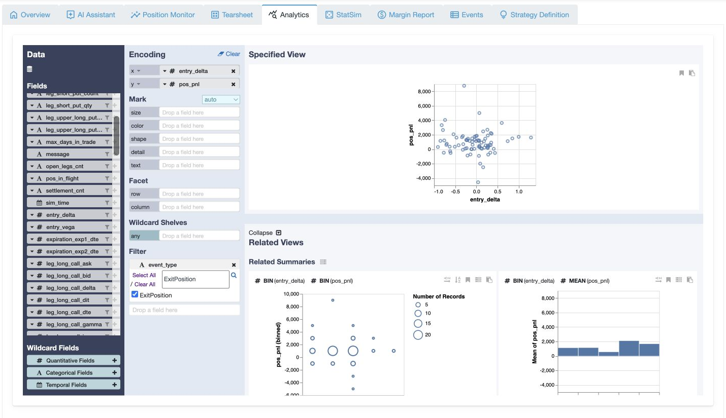This screenshot has width=726, height=418.
Task: Uncheck the ExitPosition filter checkbox
Action: point(135,295)
